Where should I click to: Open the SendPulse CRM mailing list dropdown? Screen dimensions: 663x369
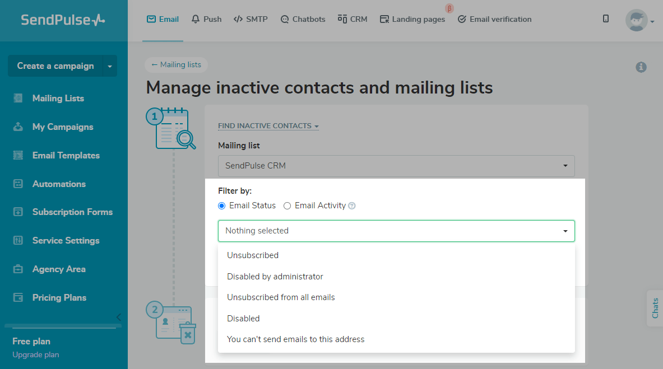(x=396, y=166)
